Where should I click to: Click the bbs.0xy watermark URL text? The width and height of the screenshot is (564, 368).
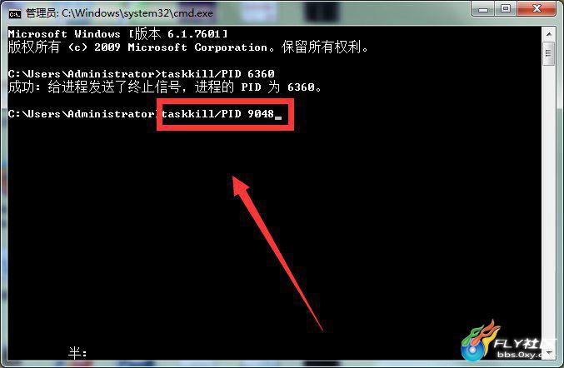[520, 355]
